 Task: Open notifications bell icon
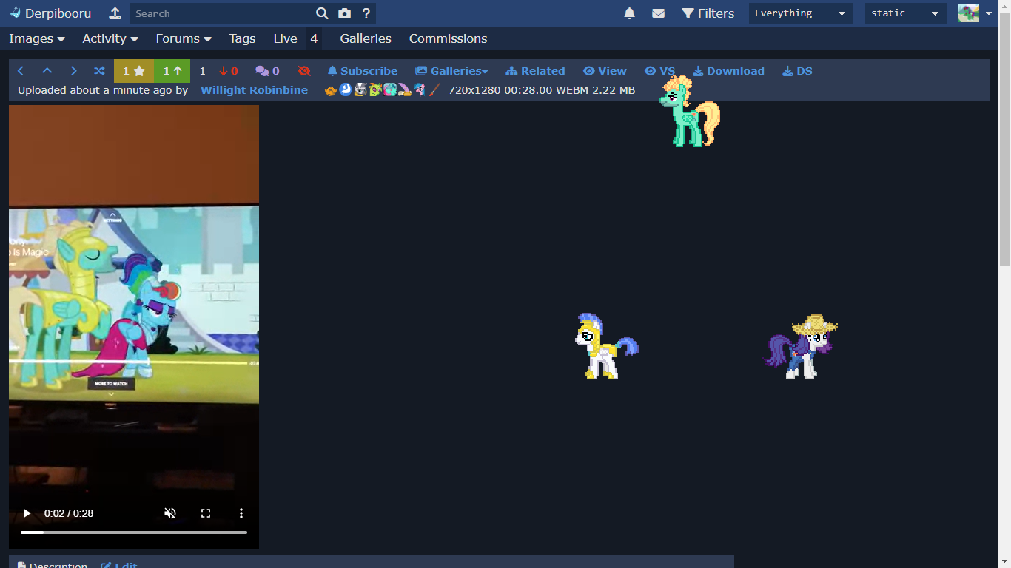pos(630,13)
